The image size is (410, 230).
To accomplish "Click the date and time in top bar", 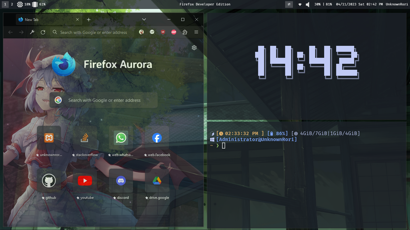I will pos(359,4).
